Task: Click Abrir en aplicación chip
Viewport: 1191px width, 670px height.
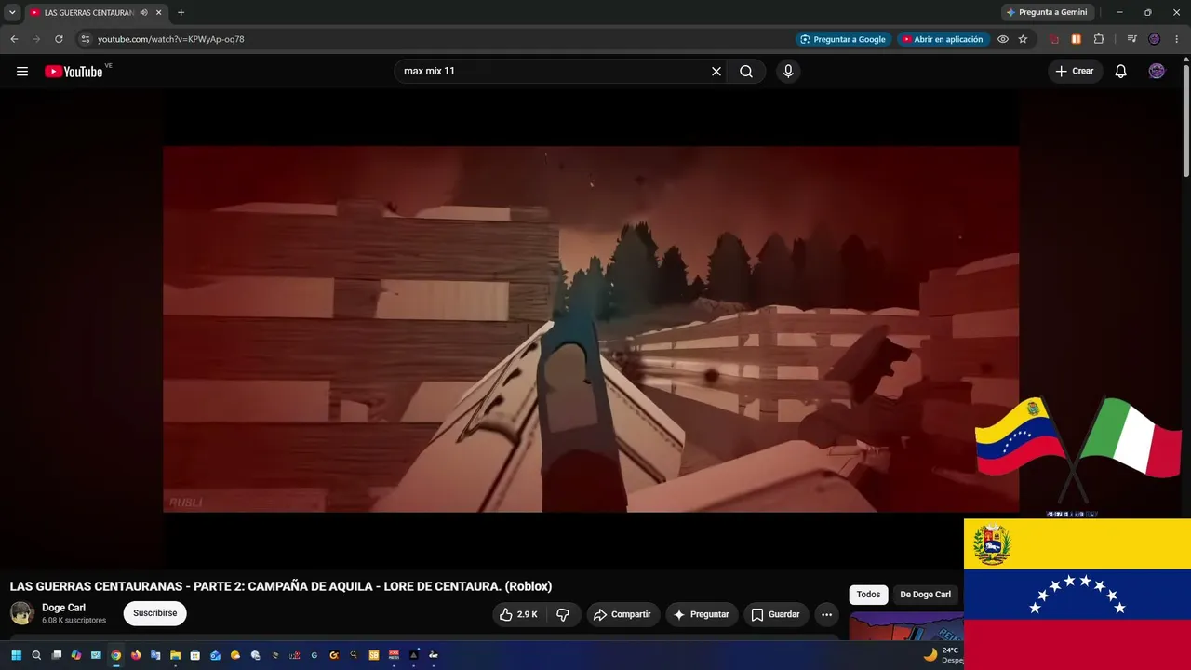Action: coord(943,39)
